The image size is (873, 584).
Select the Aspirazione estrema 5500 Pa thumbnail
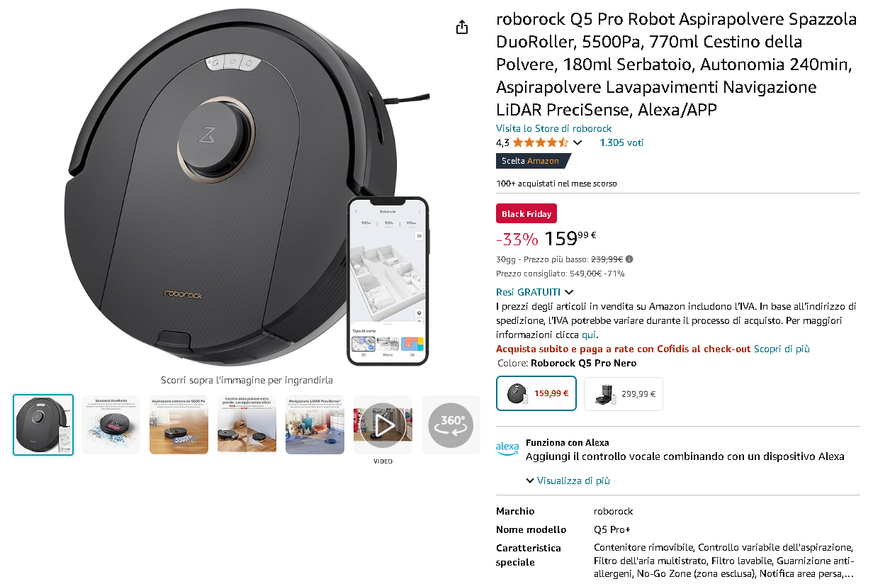pyautogui.click(x=179, y=425)
